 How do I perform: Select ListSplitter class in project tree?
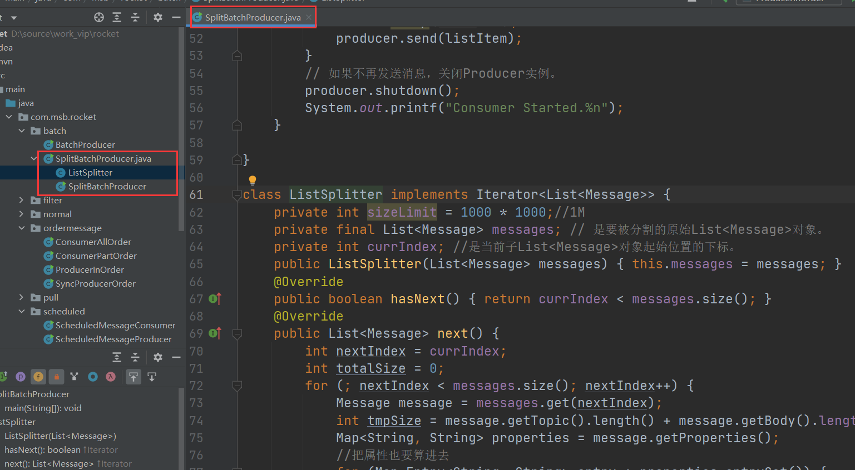point(90,172)
